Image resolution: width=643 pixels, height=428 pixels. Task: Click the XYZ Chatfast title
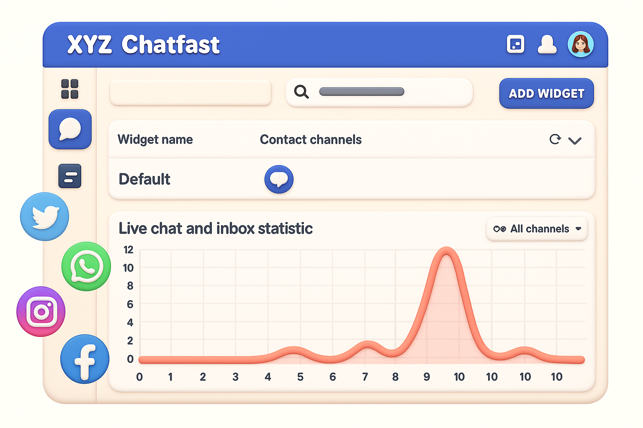pos(144,44)
